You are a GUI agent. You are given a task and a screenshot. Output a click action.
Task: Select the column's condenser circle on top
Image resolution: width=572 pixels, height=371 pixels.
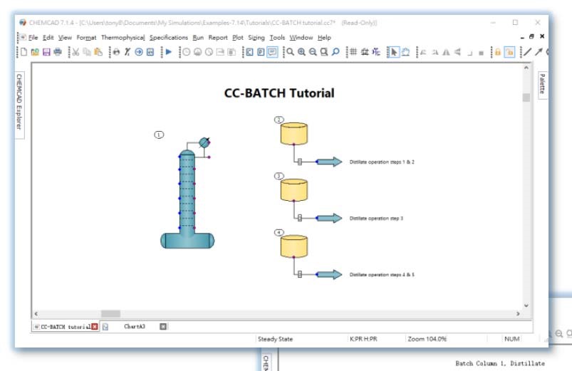pos(204,142)
